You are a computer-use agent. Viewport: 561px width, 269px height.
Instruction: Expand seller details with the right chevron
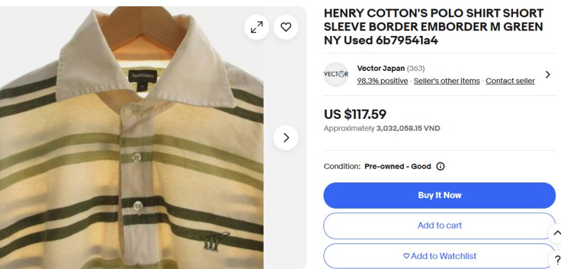[x=547, y=75]
